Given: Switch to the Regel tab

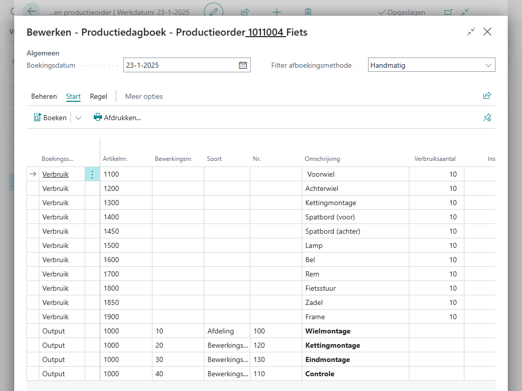Looking at the screenshot, I should [98, 96].
